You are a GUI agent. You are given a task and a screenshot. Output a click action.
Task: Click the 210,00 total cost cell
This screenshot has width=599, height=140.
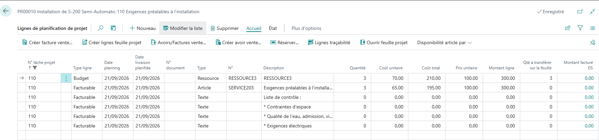tap(427, 78)
